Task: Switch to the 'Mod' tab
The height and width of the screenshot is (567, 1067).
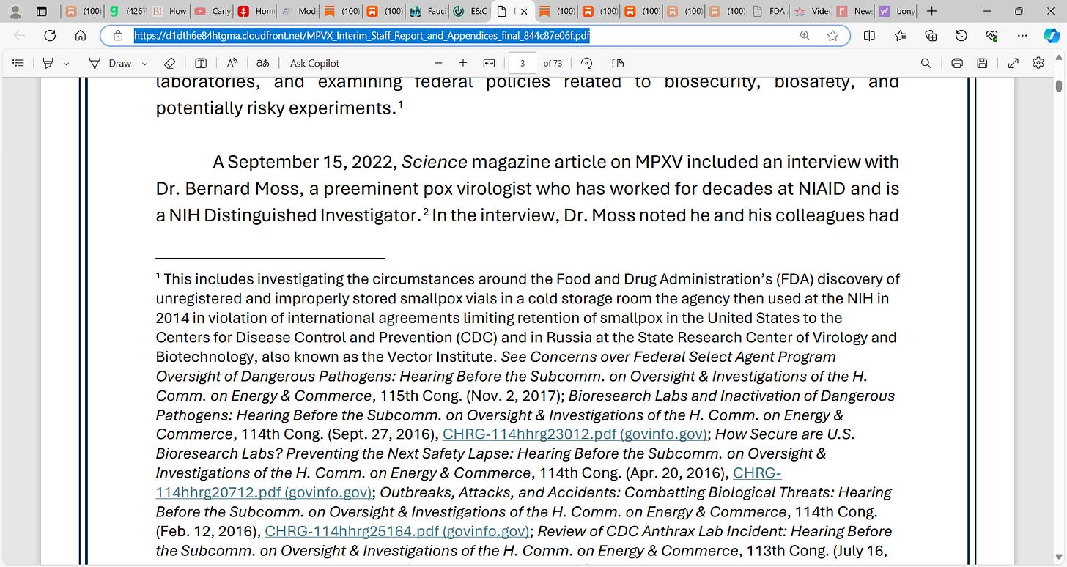Action: [298, 11]
